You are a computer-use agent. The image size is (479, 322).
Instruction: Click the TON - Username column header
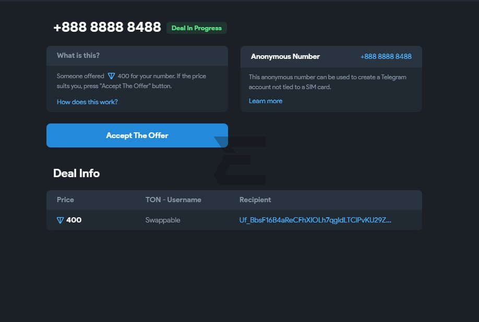click(173, 200)
